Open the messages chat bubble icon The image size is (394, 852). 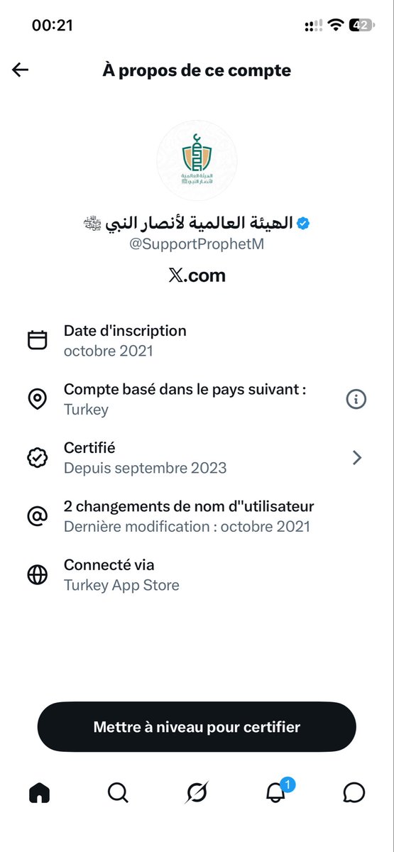tap(354, 792)
